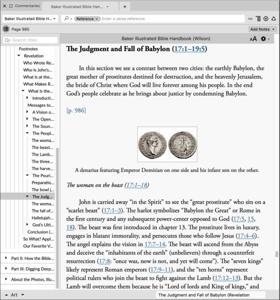This screenshot has width=280, height=300.
Task: Select 'The Lamb...' tree item
Action: tap(42, 154)
